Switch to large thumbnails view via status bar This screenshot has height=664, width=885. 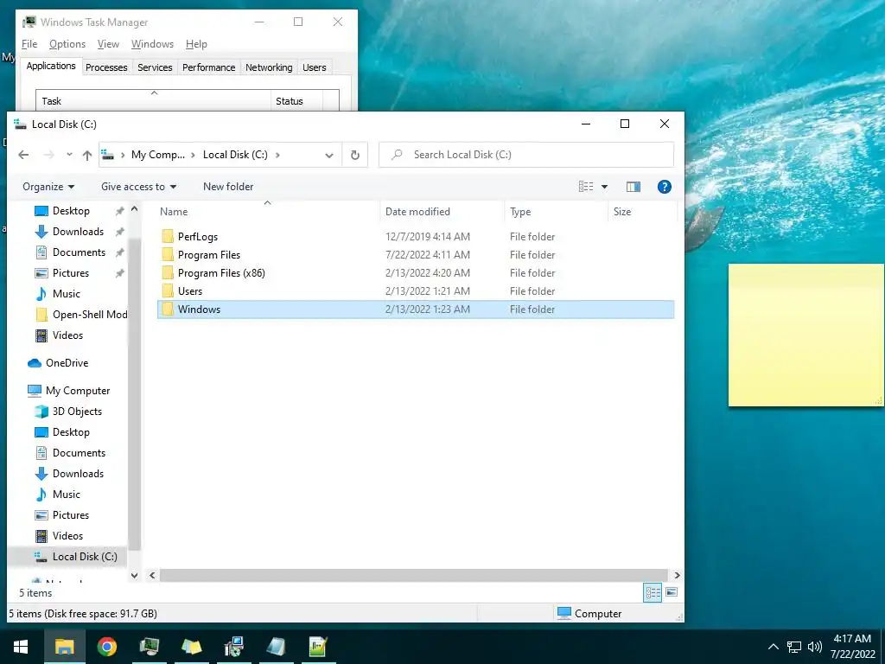click(x=671, y=592)
